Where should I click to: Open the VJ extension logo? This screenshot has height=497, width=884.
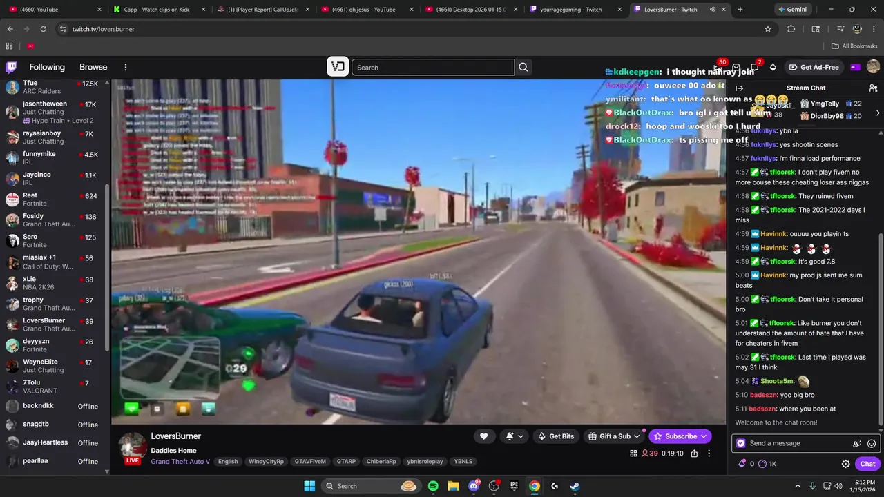pyautogui.click(x=338, y=67)
